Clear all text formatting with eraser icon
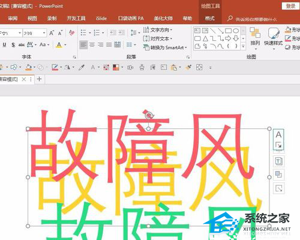 [x=71, y=32]
